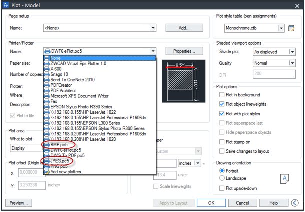
Task: Click the DPI value field
Action: (x=274, y=74)
